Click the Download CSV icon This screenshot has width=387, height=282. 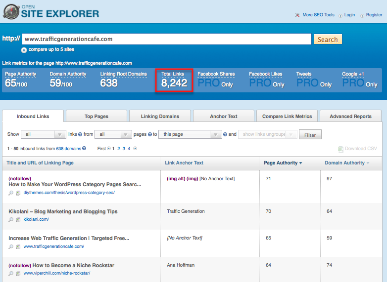tap(340, 149)
